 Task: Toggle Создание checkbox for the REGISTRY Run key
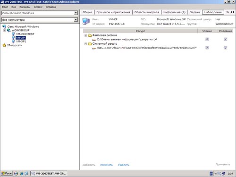click(226, 48)
